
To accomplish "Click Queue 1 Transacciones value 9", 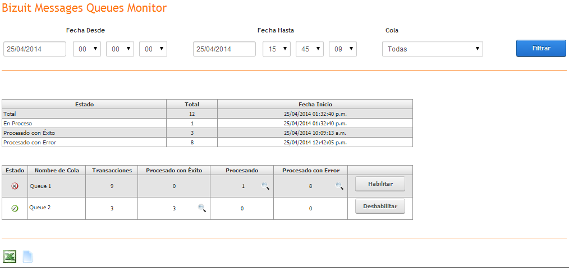I will 112,186.
